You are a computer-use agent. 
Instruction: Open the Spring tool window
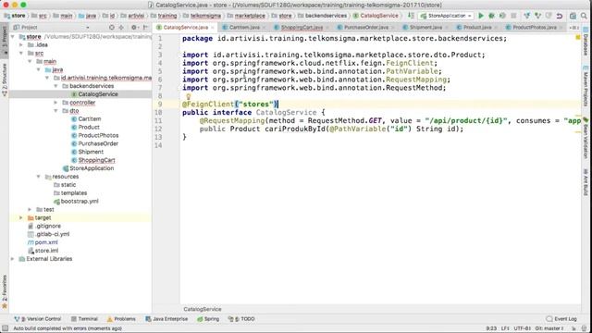pos(208,319)
